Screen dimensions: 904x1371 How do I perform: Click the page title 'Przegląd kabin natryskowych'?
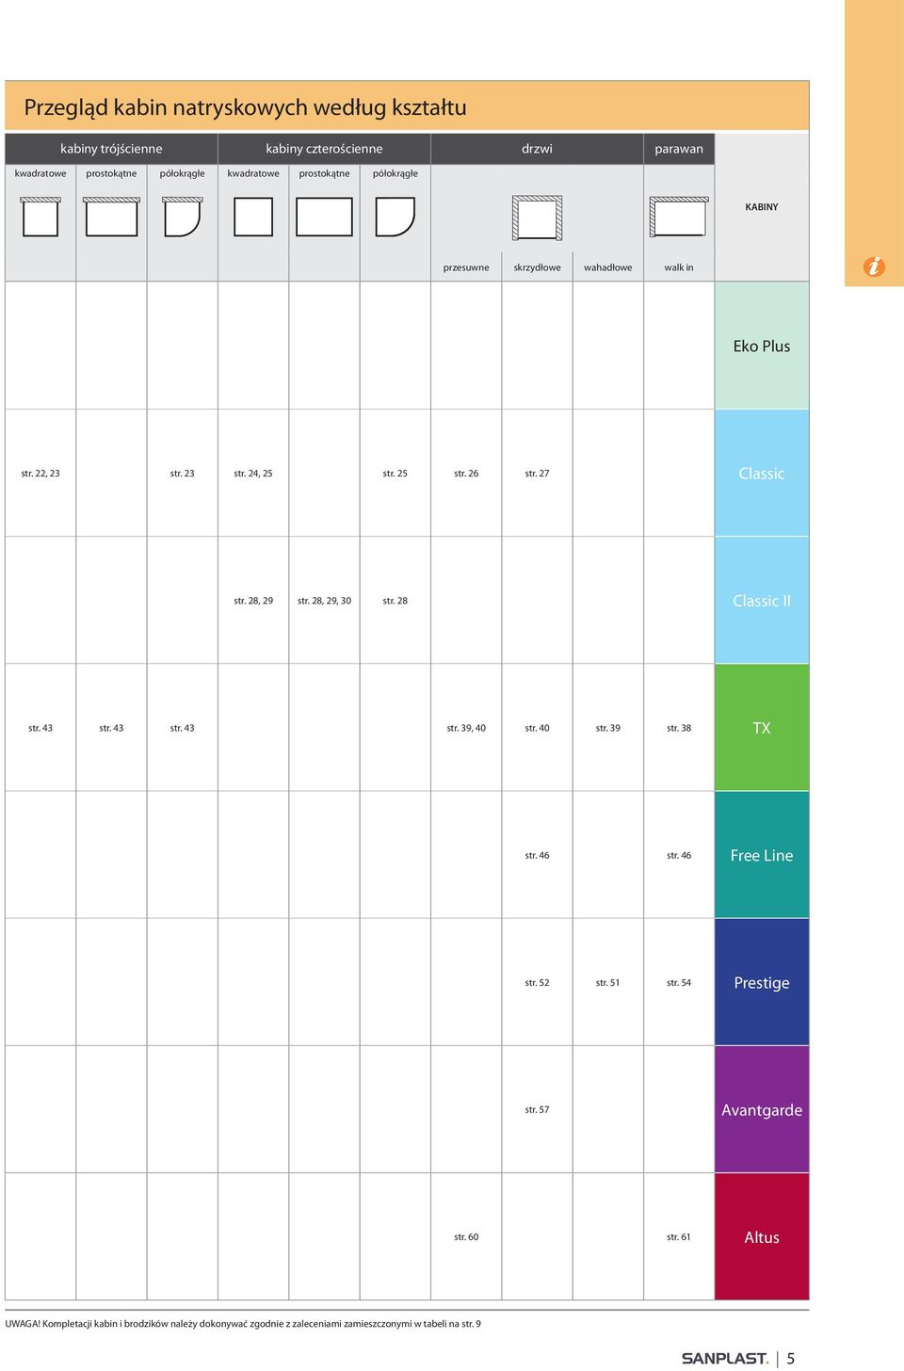click(x=166, y=107)
